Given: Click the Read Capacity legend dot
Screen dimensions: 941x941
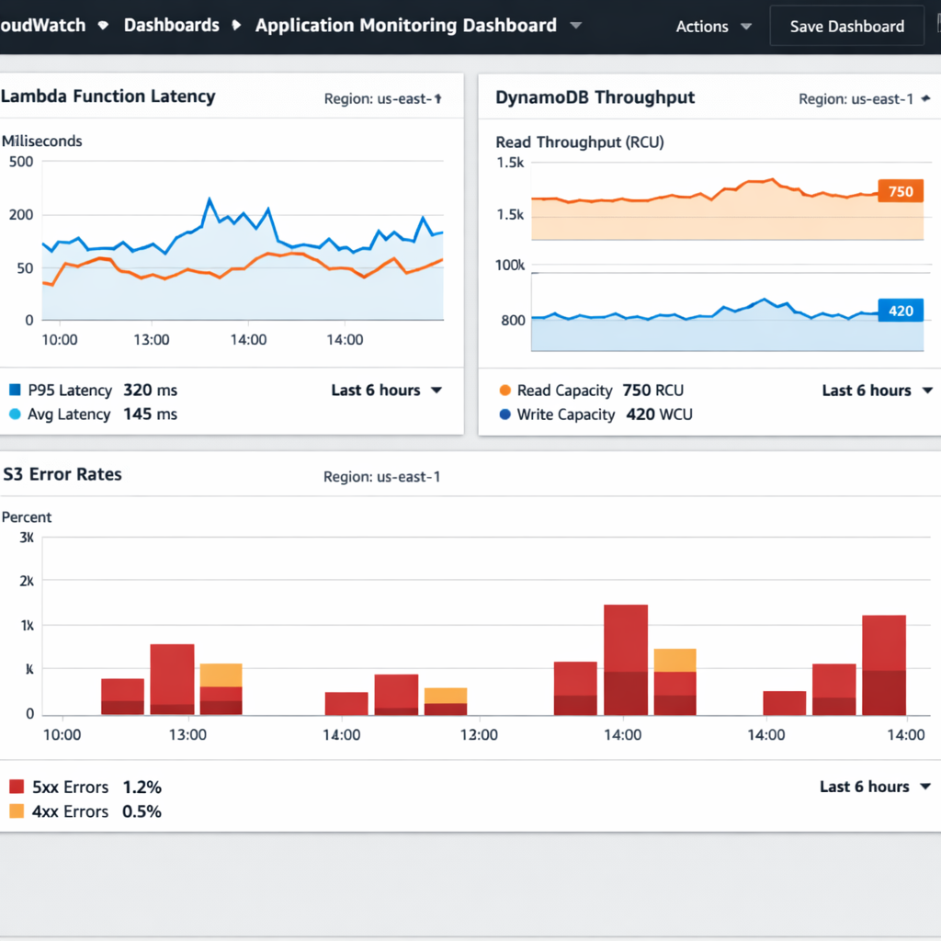Looking at the screenshot, I should coord(505,391).
